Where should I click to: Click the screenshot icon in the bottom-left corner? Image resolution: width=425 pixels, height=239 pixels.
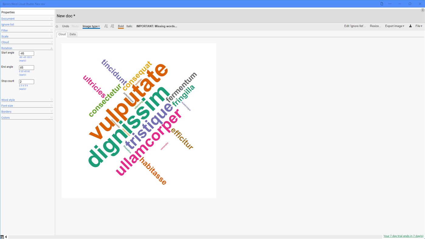click(2, 237)
